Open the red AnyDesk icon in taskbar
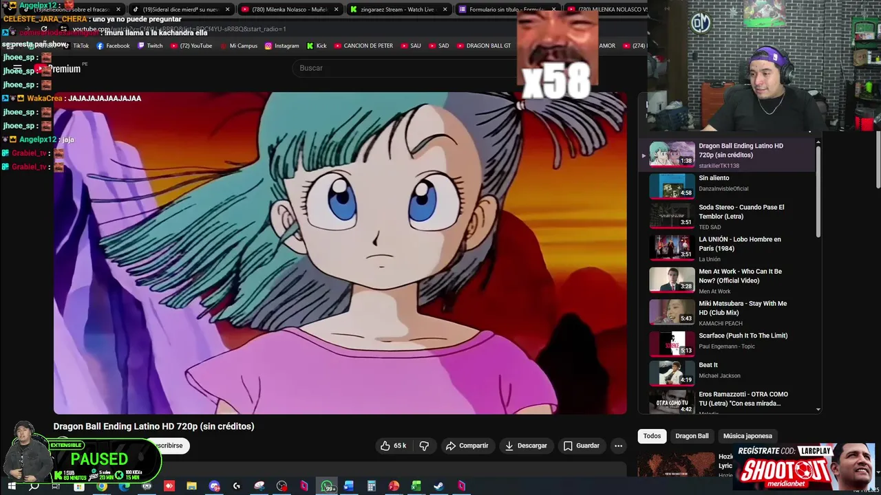This screenshot has height=495, width=881. tap(169, 486)
